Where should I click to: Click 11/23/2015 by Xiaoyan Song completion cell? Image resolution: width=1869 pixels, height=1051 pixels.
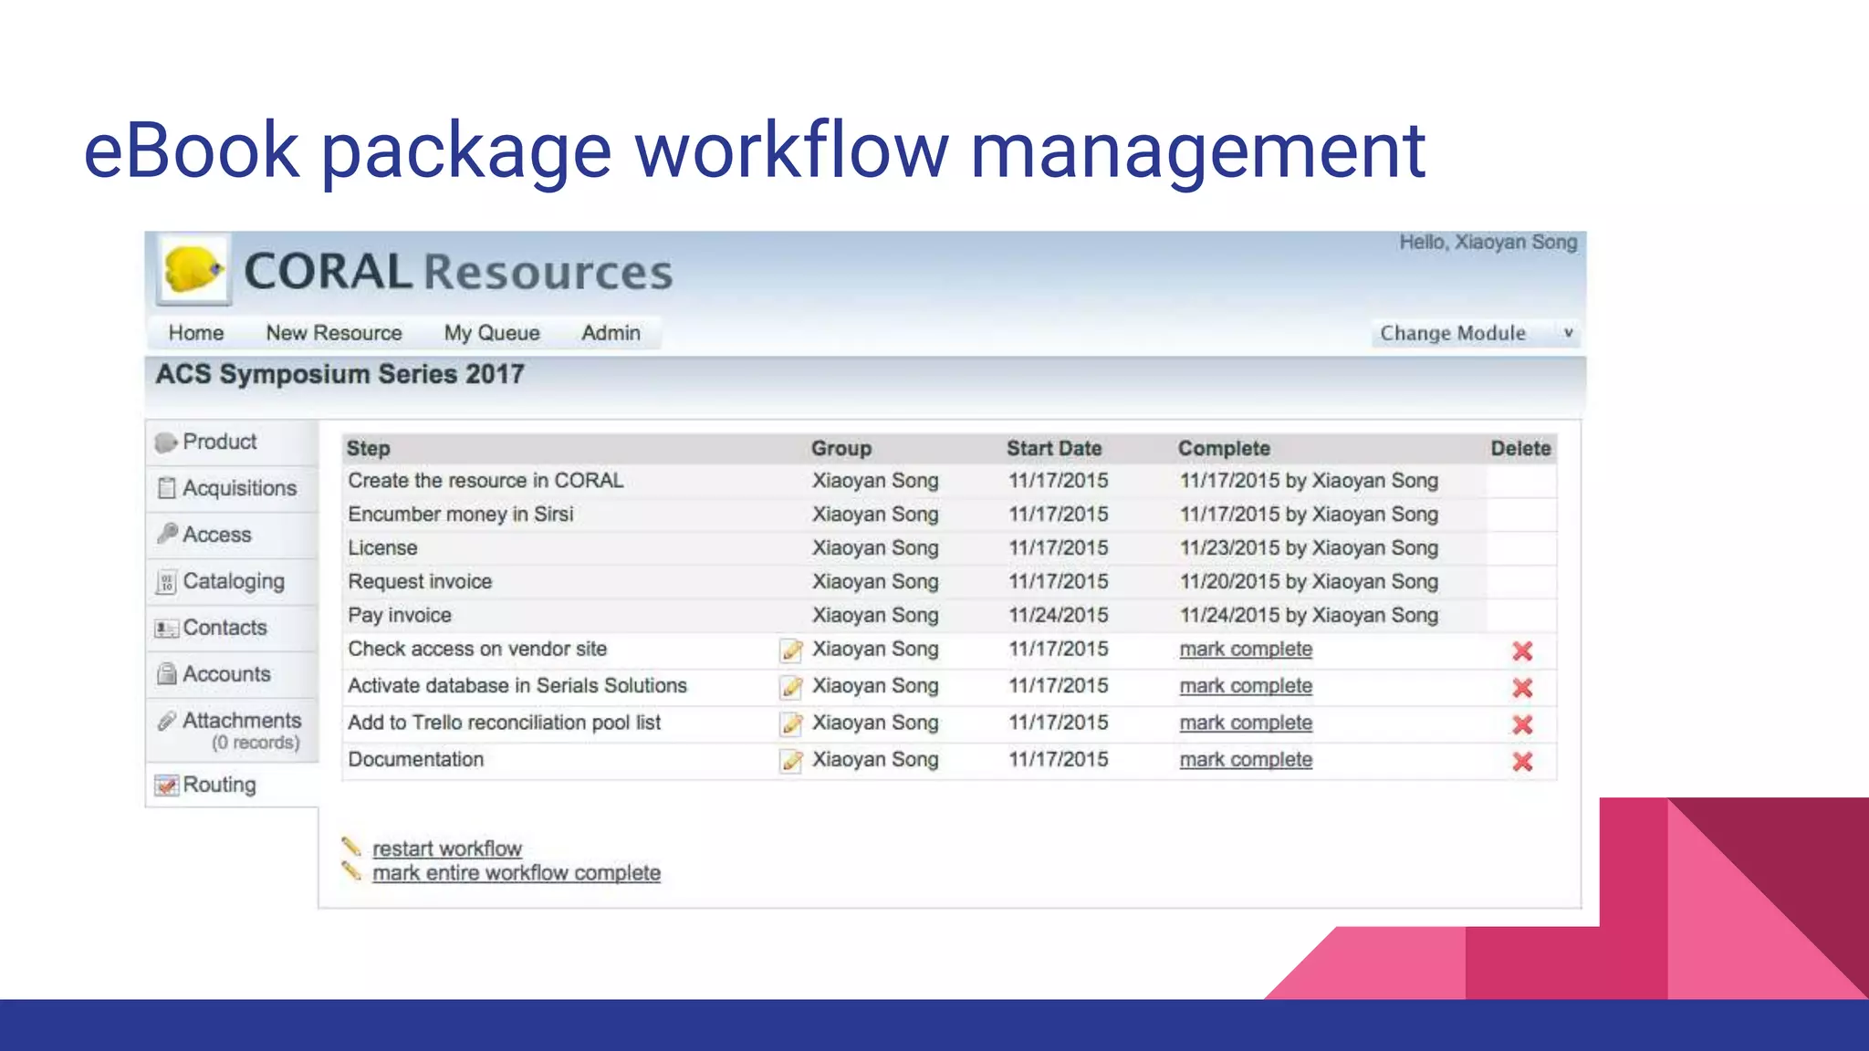(x=1309, y=548)
